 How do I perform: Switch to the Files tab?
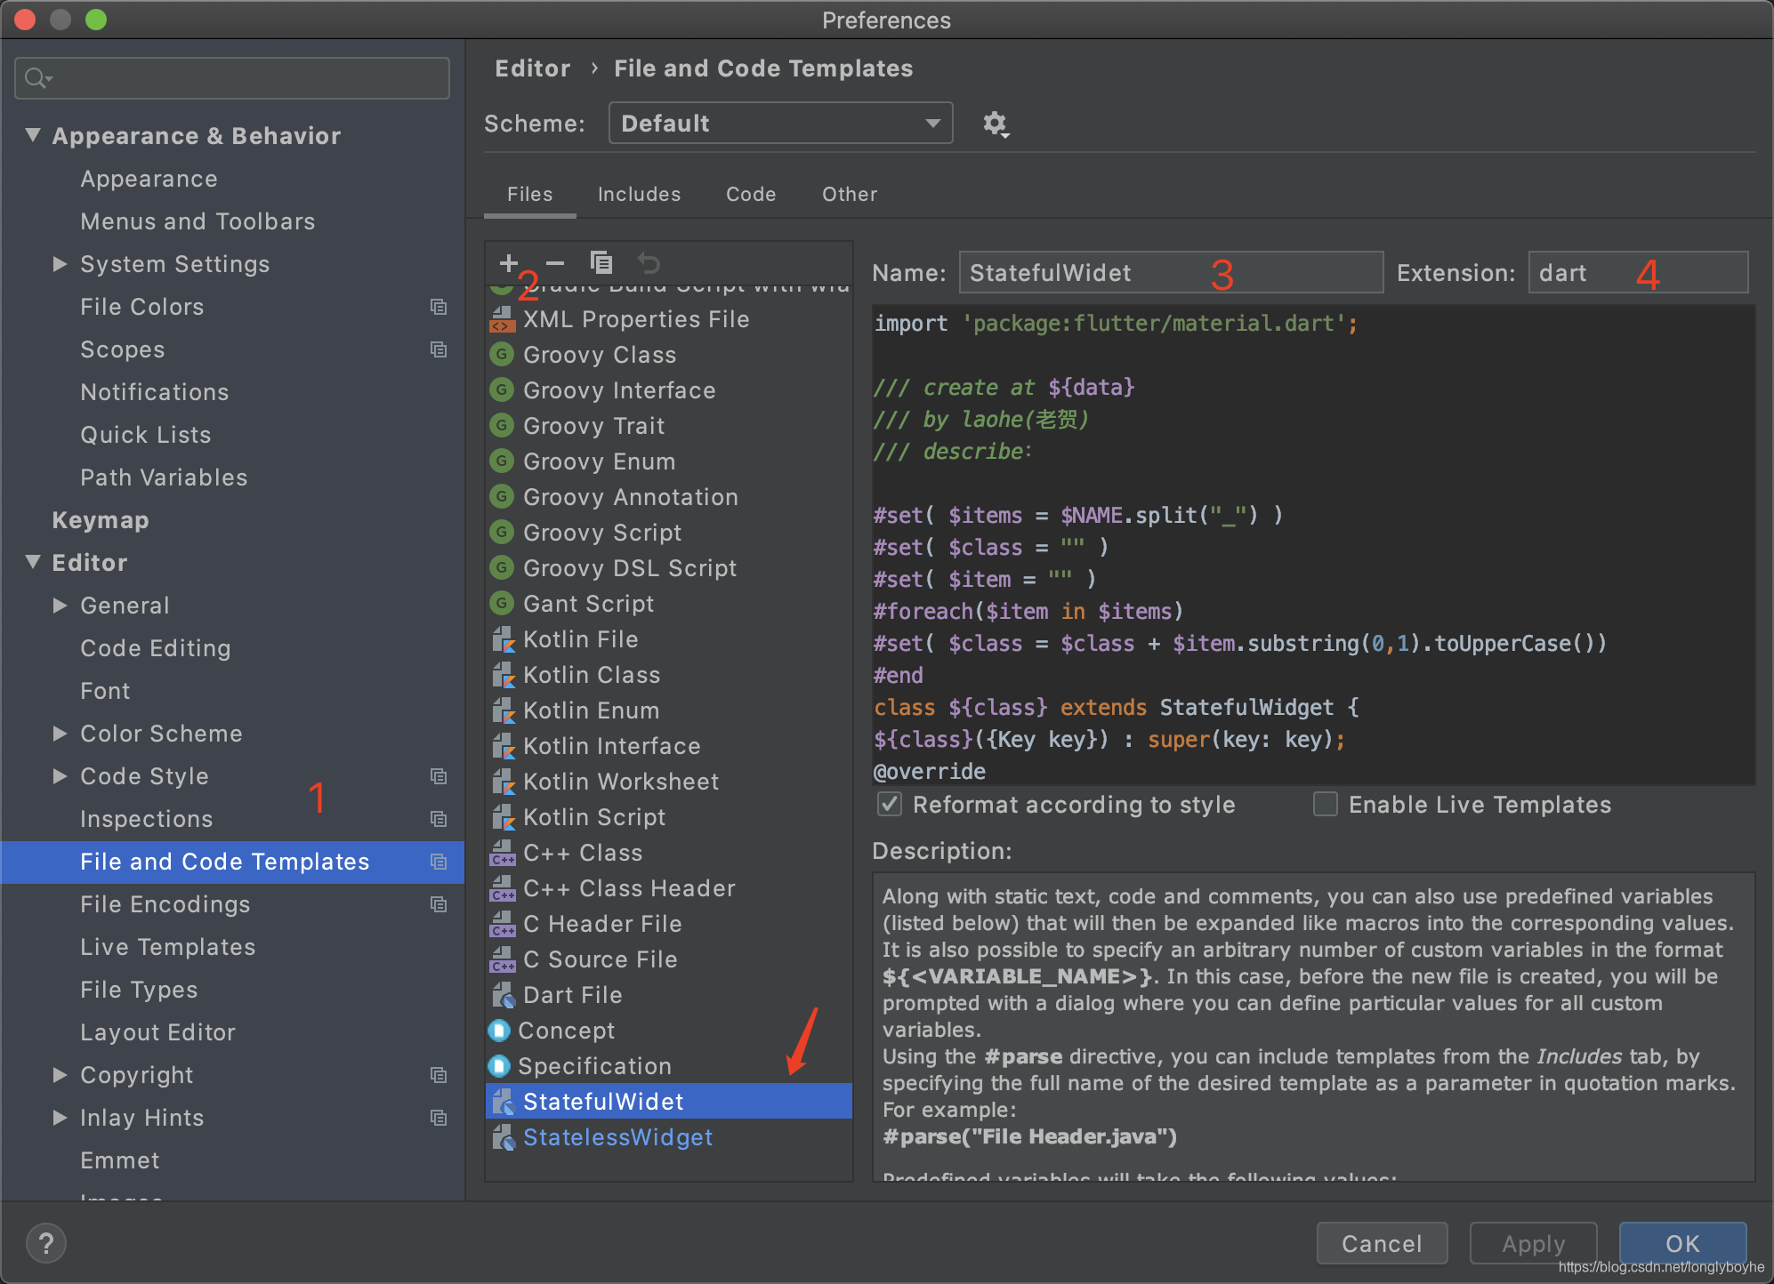tap(530, 194)
